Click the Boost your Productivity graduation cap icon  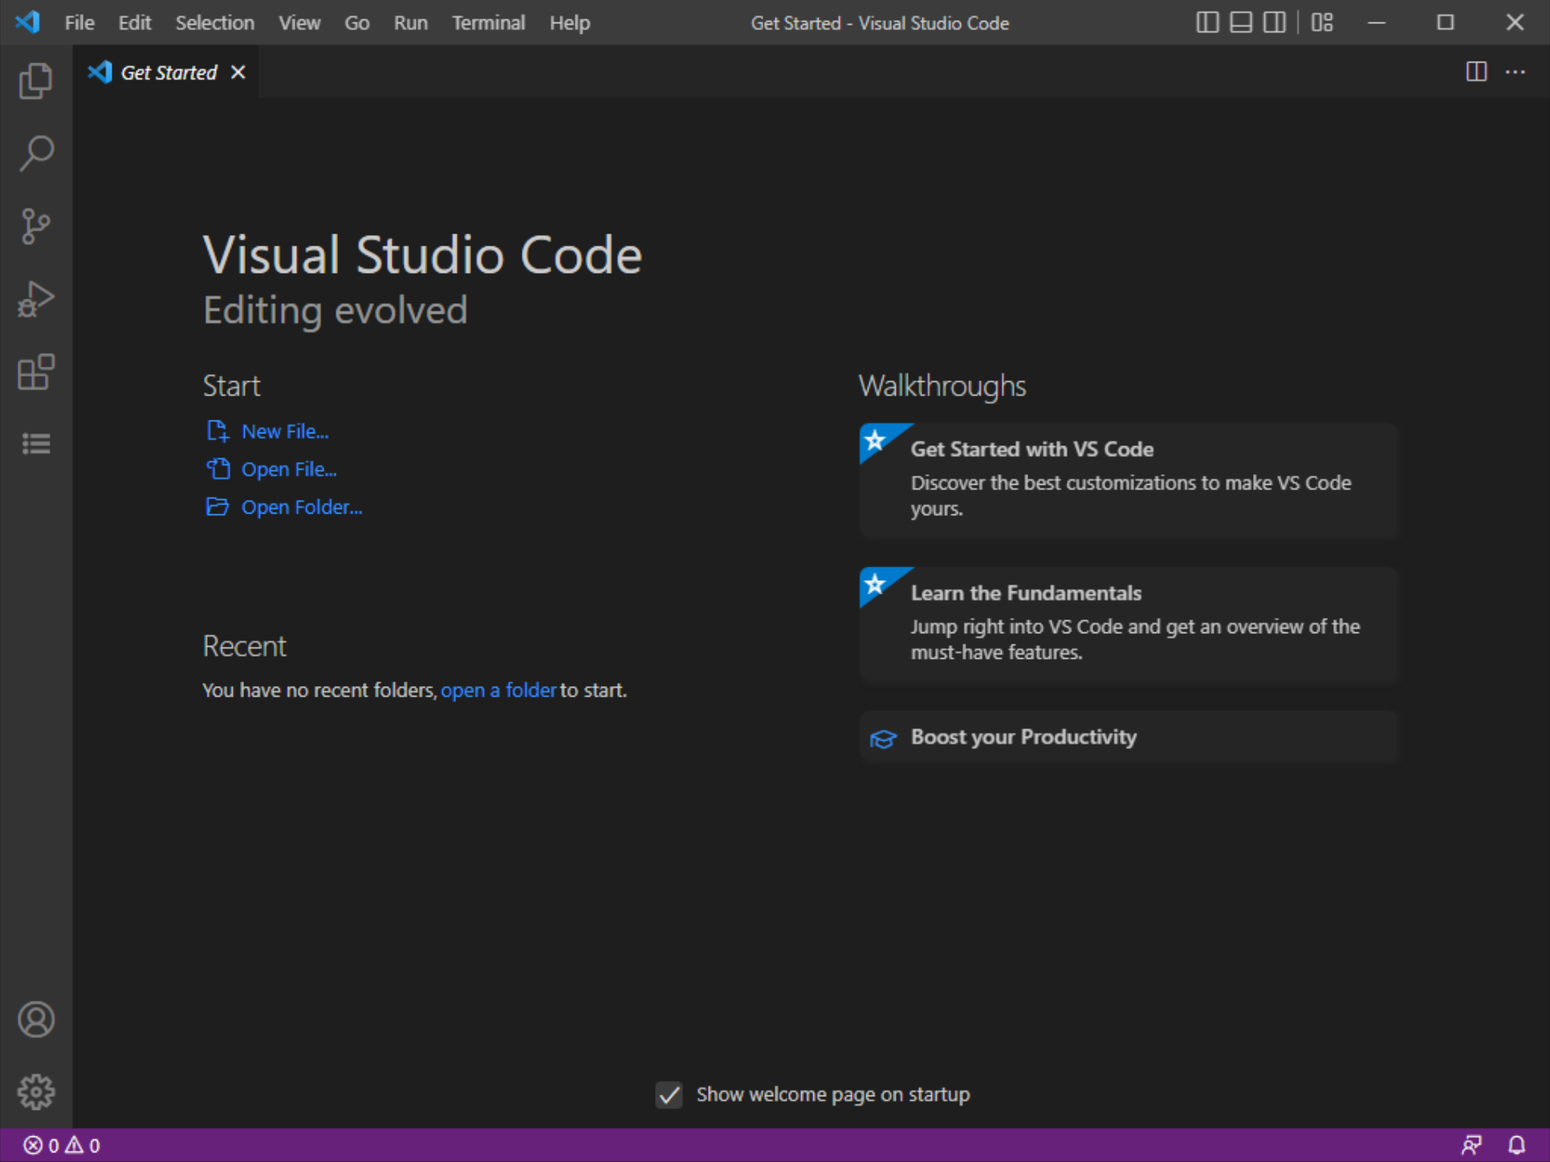[883, 738]
